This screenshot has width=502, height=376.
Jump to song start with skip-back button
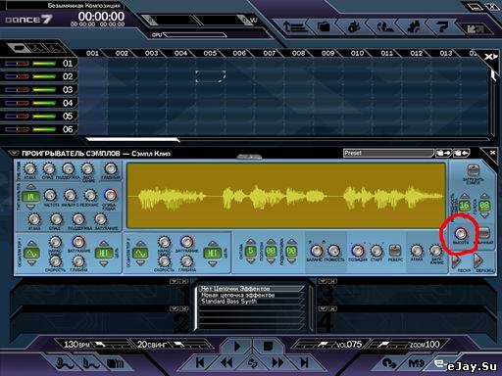coord(200,362)
